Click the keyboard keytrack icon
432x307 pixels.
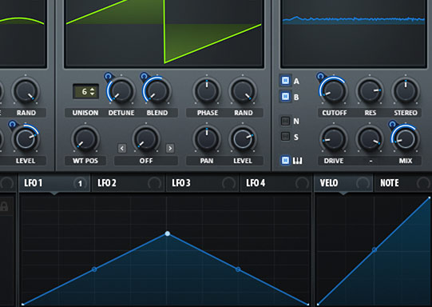(297, 161)
